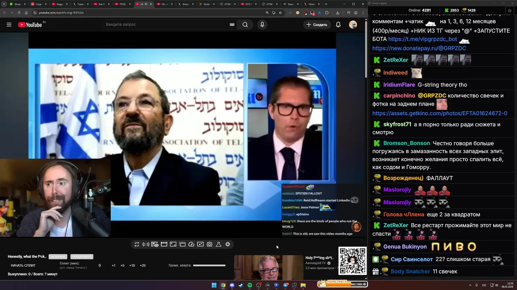Click the QR code image
This screenshot has width=517, height=290.
click(x=353, y=261)
